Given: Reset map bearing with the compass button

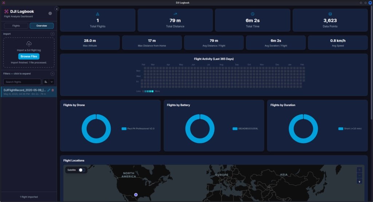Looking at the screenshot, I should coord(360,182).
